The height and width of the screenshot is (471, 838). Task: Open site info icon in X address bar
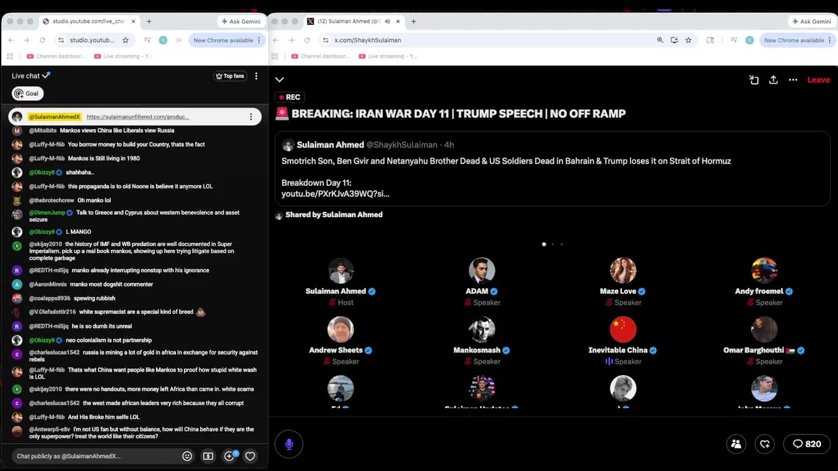[x=325, y=40]
